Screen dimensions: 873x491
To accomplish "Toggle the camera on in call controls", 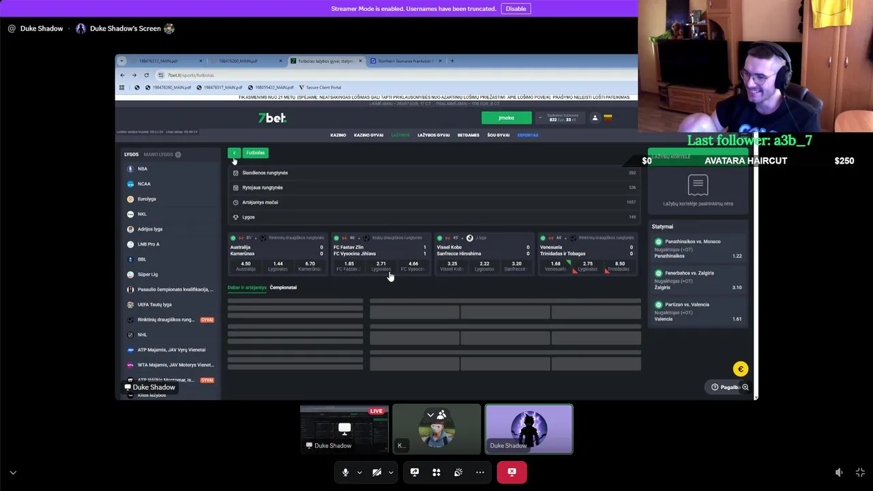I will (376, 472).
